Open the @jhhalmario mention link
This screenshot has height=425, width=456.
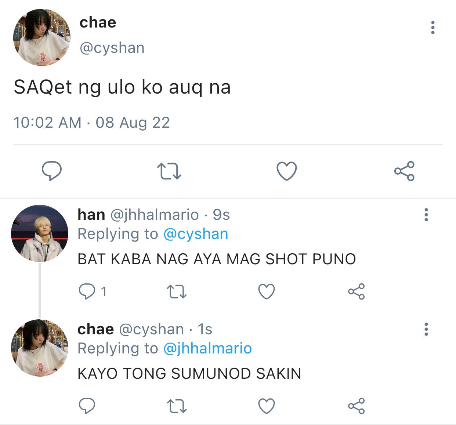207,349
